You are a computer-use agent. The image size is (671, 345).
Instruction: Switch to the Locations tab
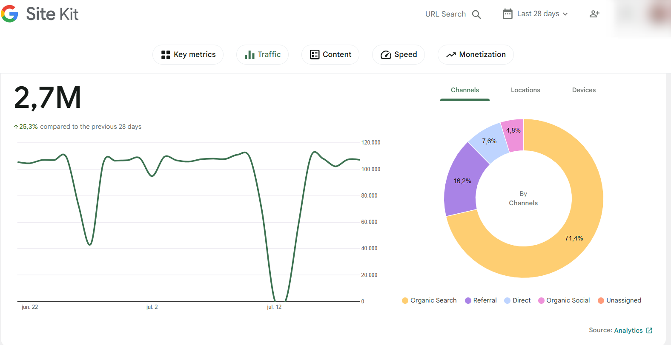click(525, 90)
